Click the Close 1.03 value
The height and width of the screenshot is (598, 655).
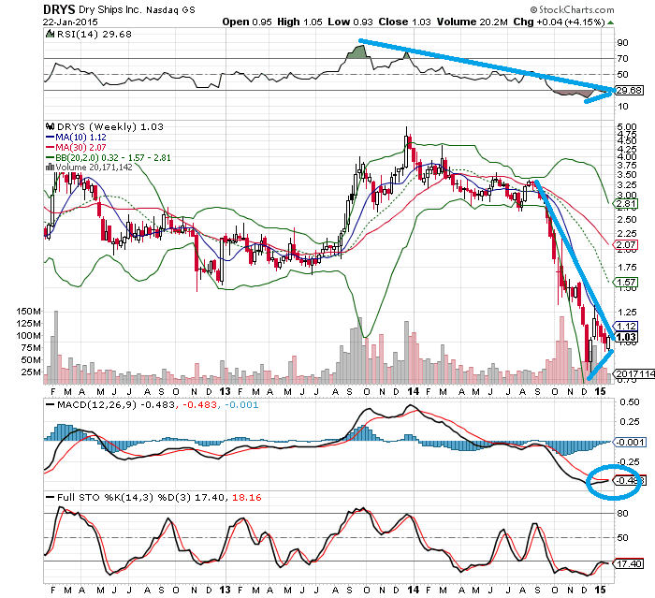pyautogui.click(x=404, y=22)
